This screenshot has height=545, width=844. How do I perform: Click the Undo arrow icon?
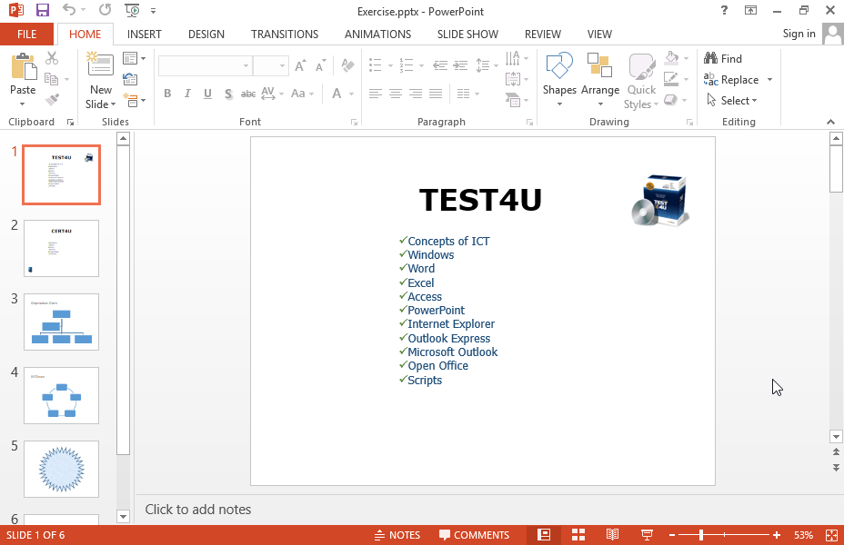click(x=69, y=10)
